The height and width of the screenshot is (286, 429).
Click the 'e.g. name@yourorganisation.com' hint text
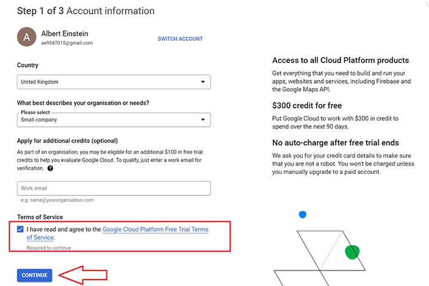click(57, 200)
